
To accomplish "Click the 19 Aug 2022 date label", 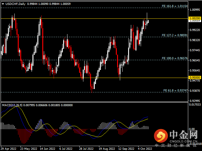I will [107, 149].
